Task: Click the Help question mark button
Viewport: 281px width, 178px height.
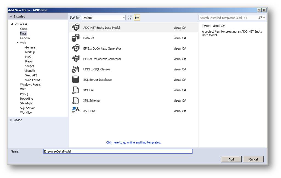Action: click(259, 10)
